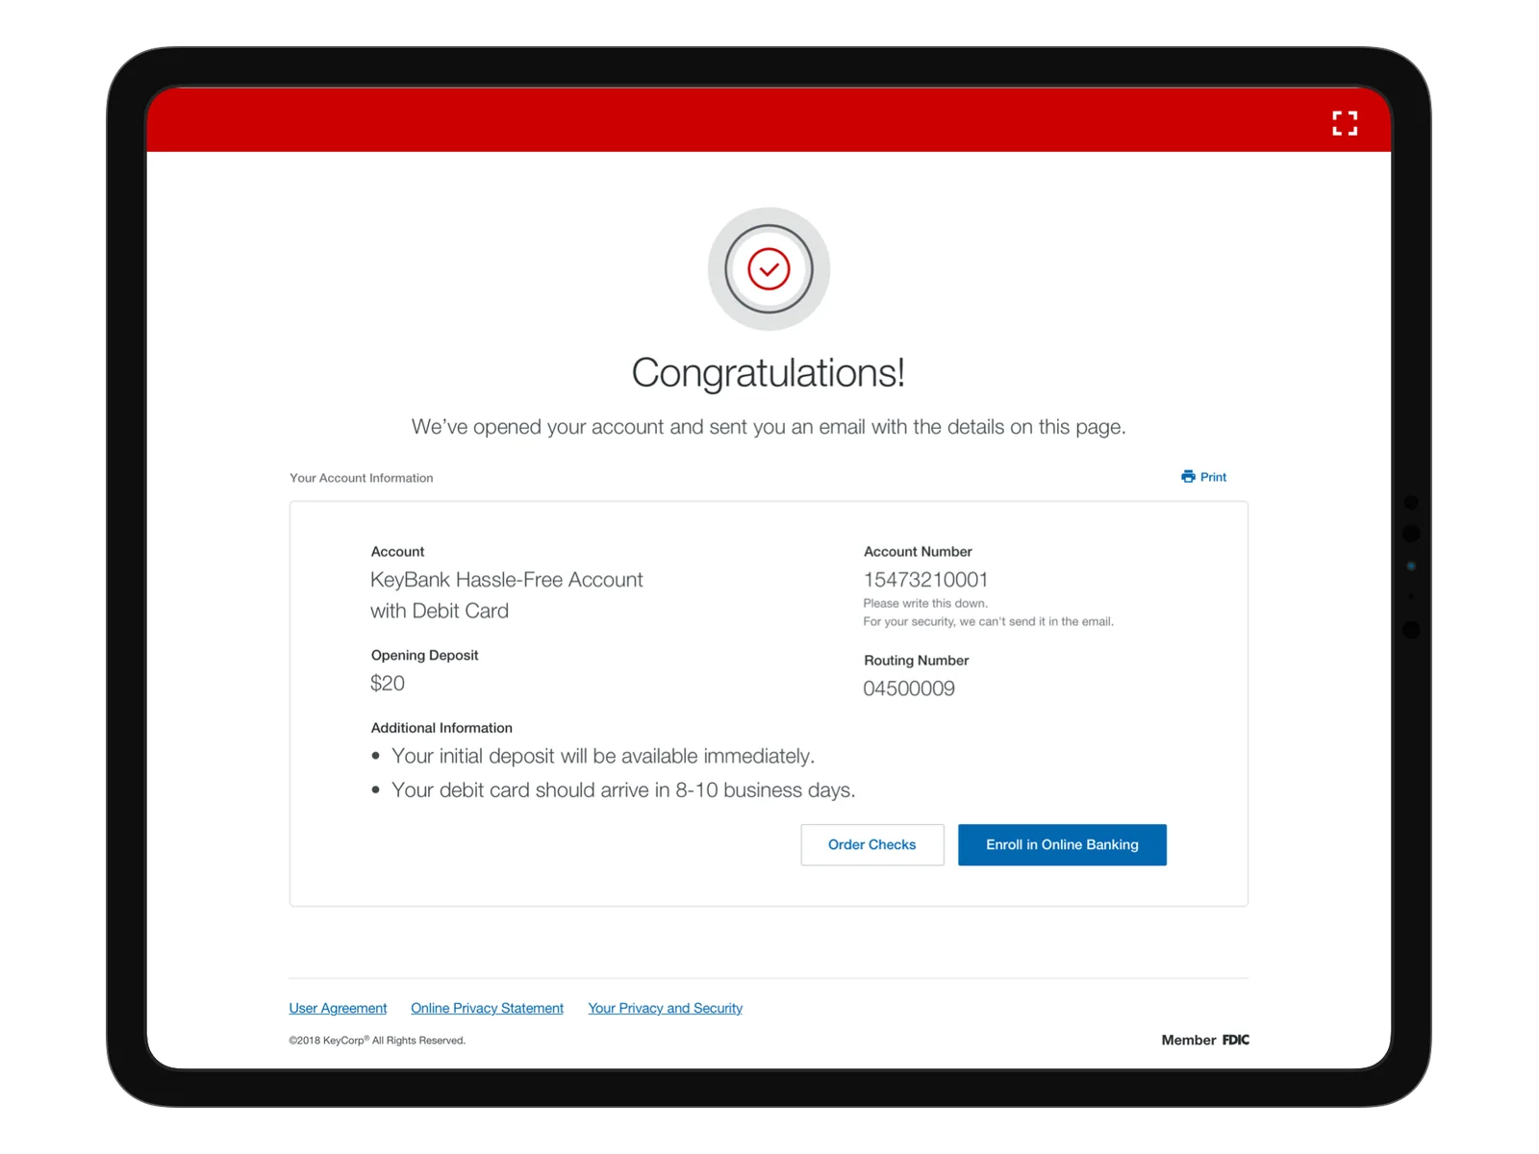Viewport: 1539px width, 1154px height.
Task: Click the initial deposit availability note
Action: (603, 757)
